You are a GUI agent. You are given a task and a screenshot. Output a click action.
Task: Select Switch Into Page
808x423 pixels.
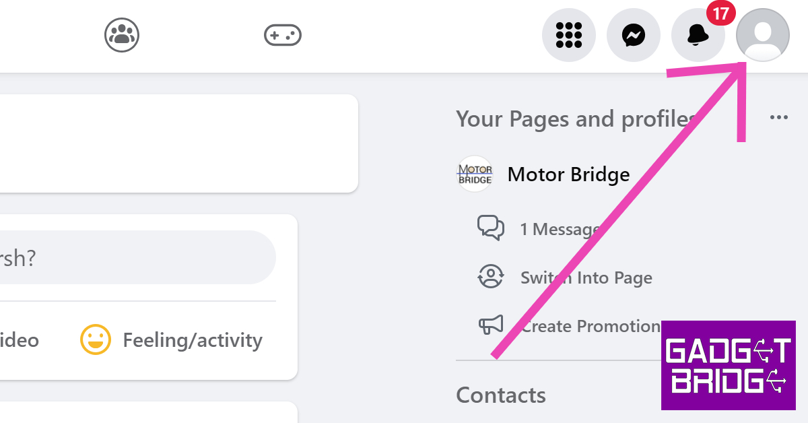pos(586,278)
